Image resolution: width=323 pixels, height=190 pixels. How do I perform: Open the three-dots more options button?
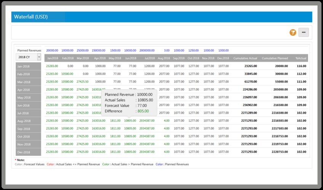303,32
